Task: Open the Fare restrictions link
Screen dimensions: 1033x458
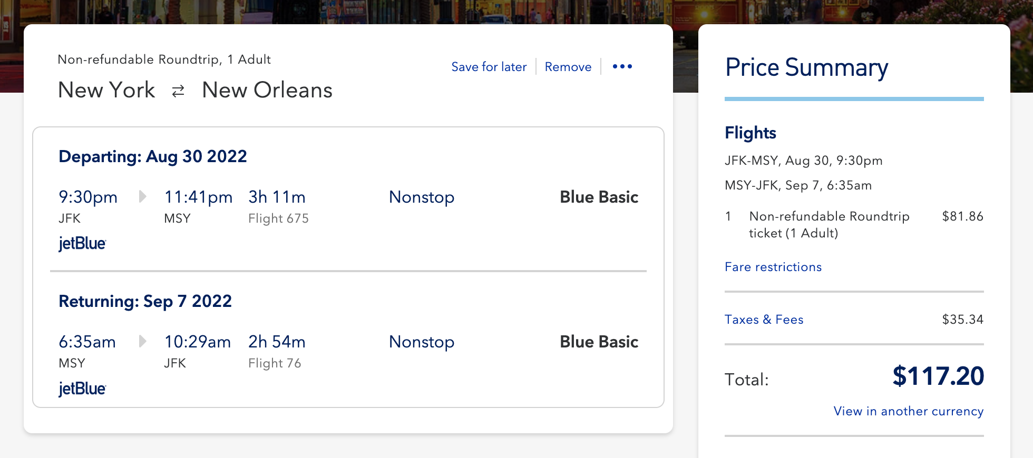Action: coord(773,267)
